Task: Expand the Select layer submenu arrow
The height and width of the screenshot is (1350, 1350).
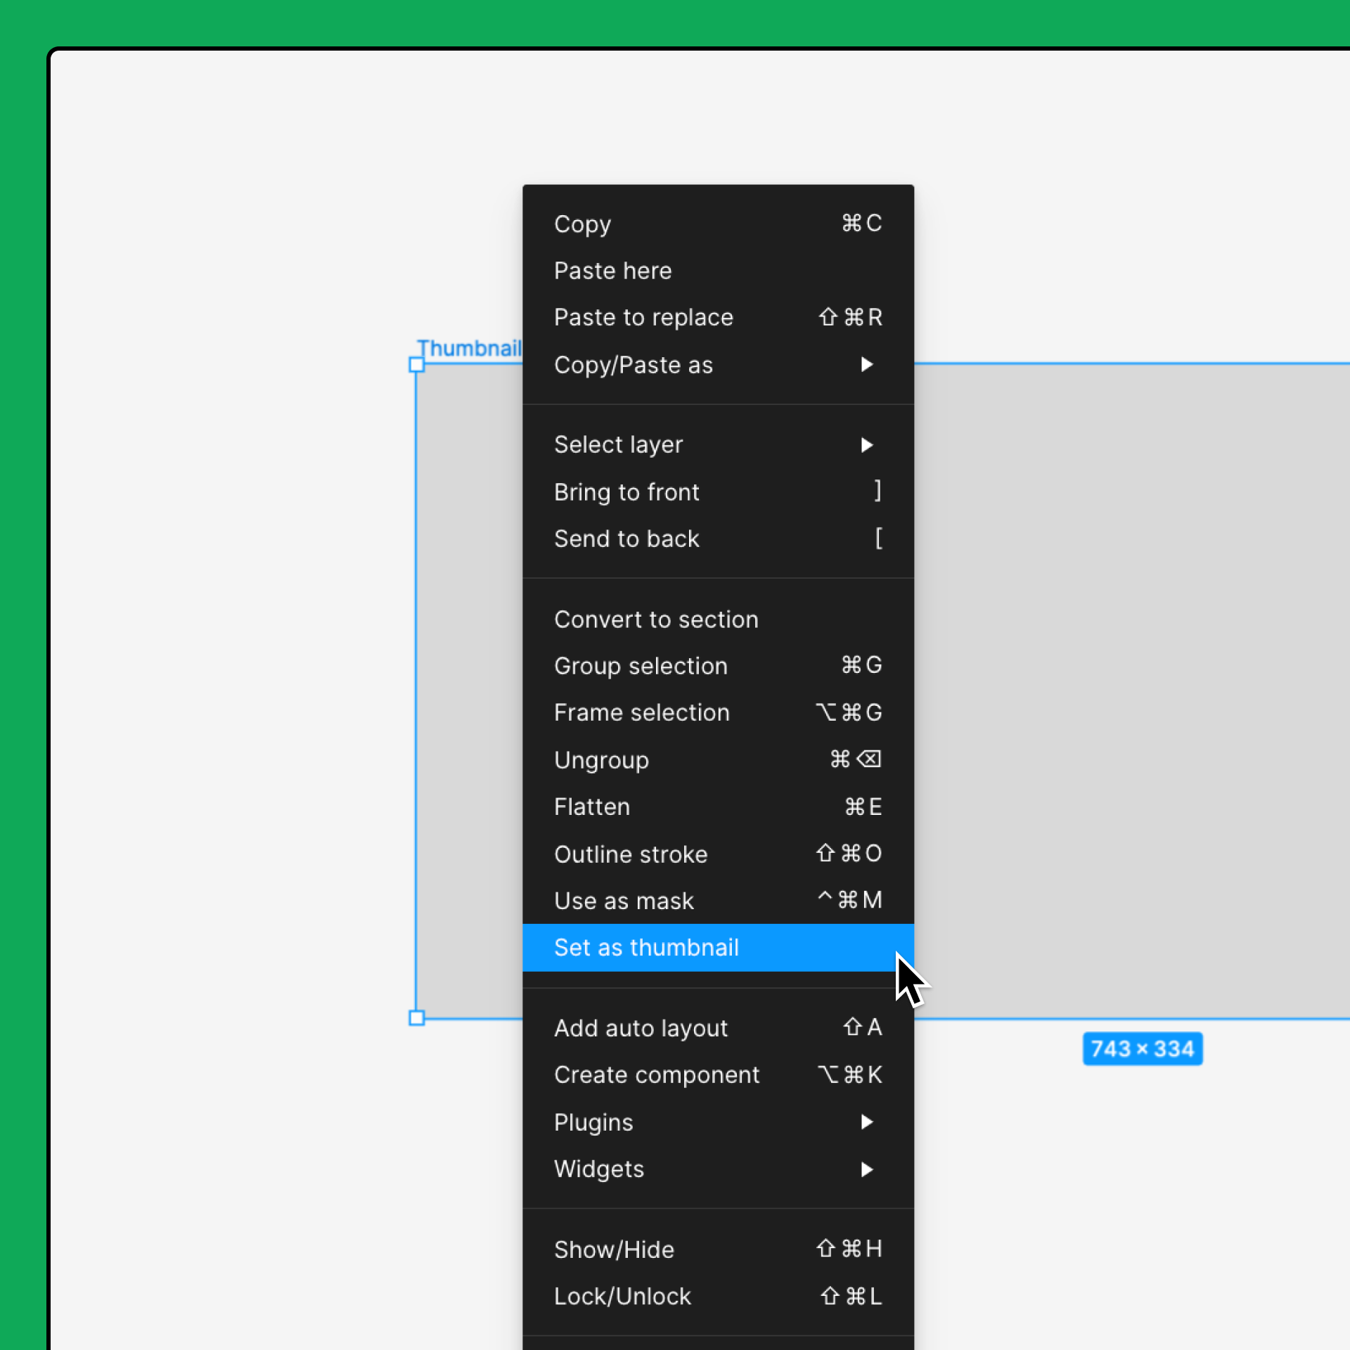Action: [866, 444]
